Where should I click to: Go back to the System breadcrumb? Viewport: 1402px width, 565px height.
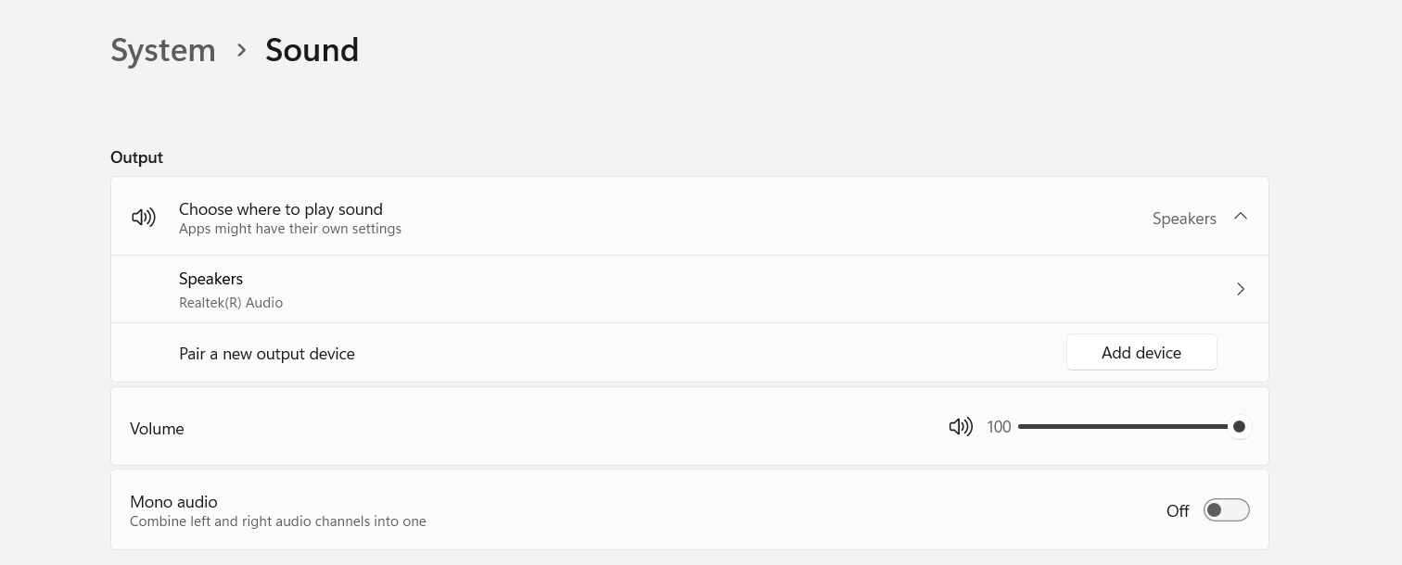[163, 50]
